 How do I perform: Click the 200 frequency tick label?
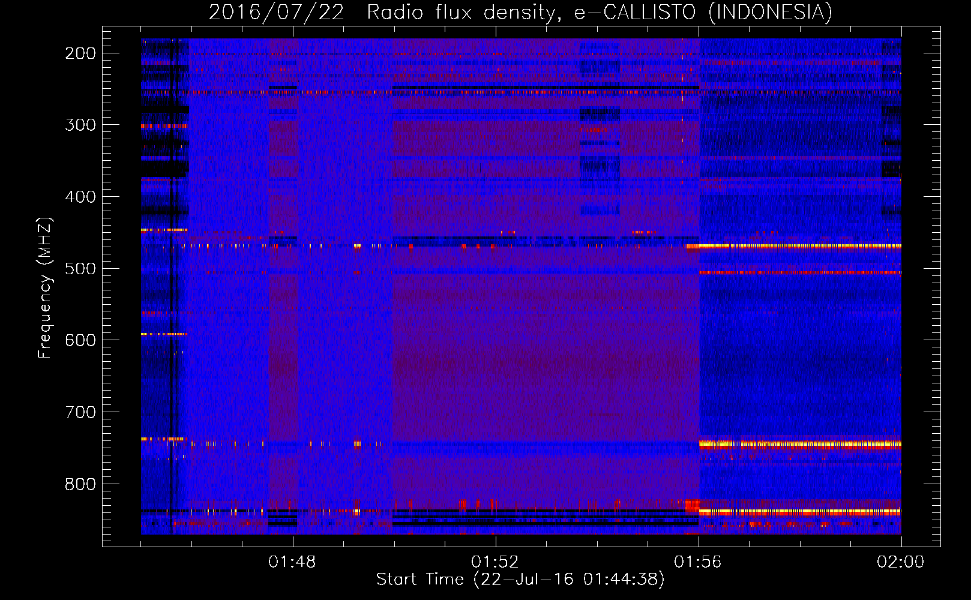click(80, 53)
